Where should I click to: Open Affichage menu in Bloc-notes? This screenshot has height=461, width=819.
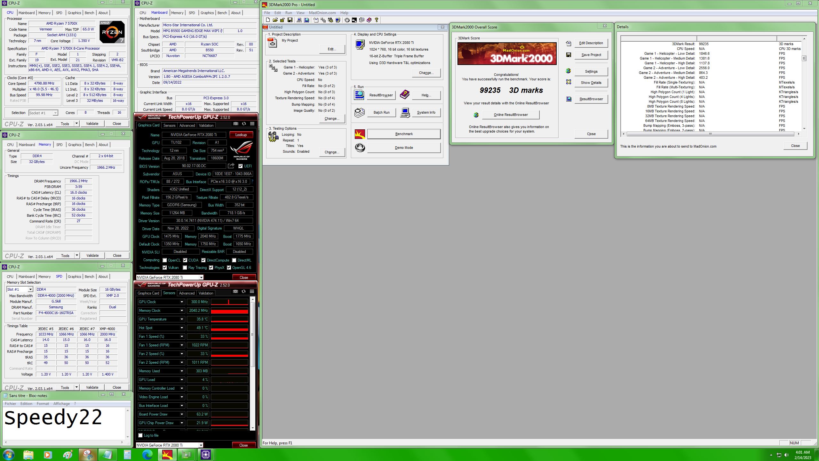click(61, 404)
